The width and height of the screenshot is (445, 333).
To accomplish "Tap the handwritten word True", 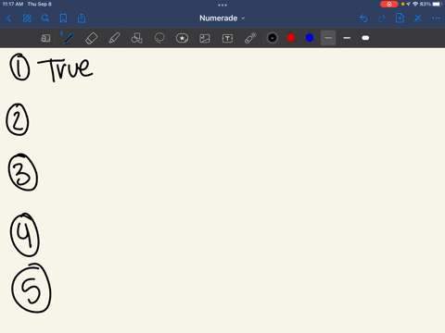I will [x=66, y=69].
